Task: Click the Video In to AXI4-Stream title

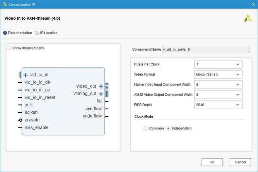Action: click(32, 18)
